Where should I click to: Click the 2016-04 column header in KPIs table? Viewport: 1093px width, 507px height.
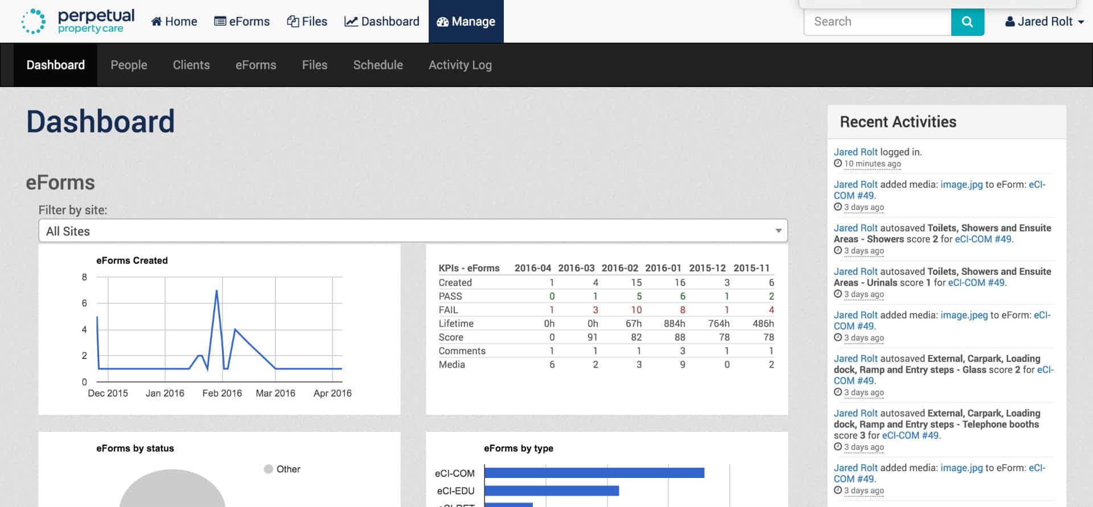pos(533,268)
